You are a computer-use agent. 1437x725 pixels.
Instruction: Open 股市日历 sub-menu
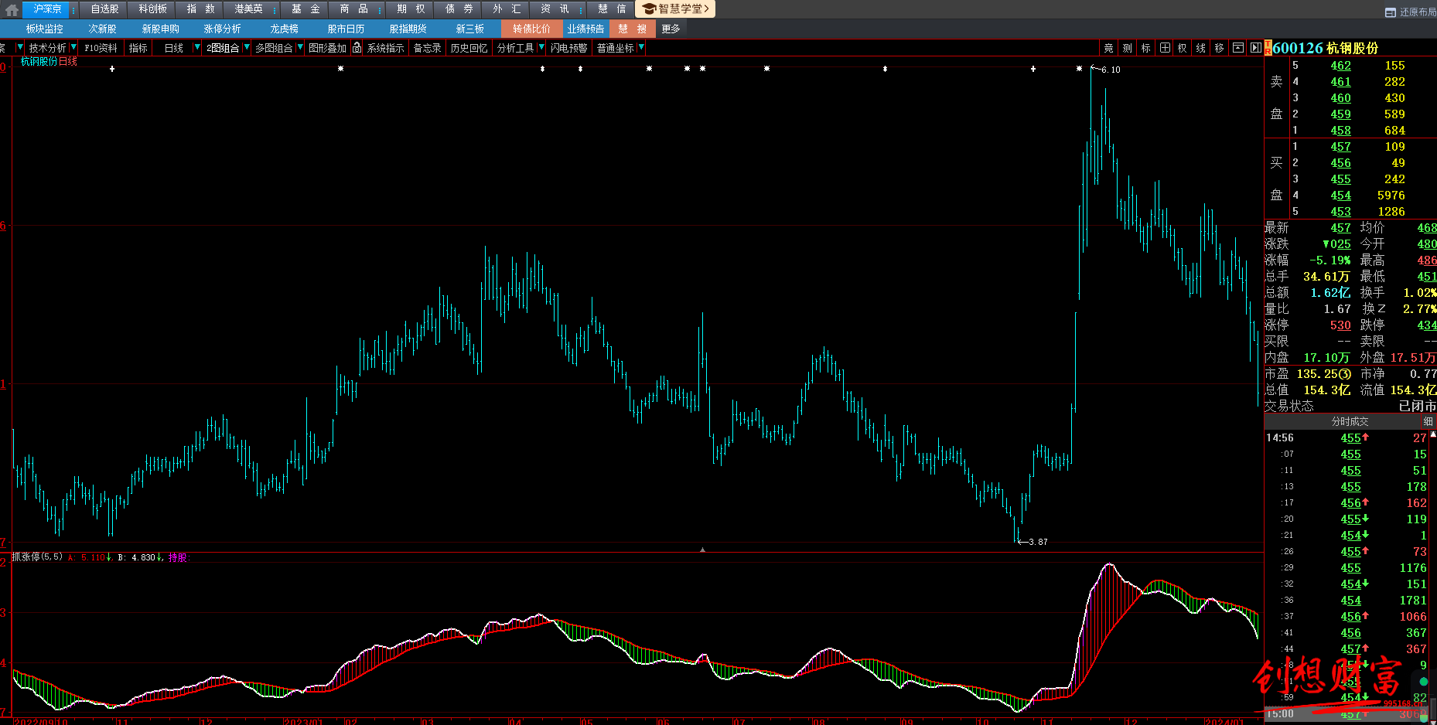tap(346, 29)
